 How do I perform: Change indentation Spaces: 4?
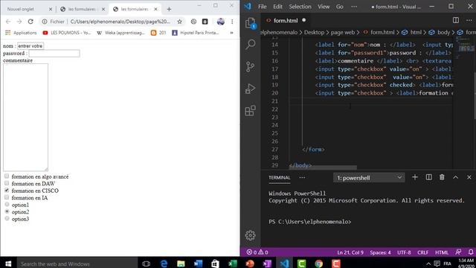pos(380,252)
